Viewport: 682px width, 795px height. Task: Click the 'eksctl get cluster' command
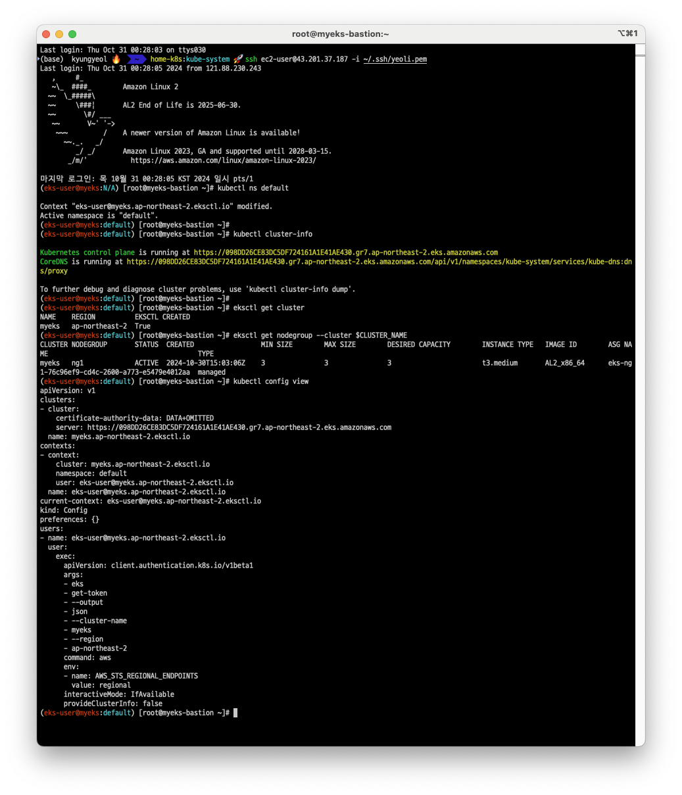(269, 308)
